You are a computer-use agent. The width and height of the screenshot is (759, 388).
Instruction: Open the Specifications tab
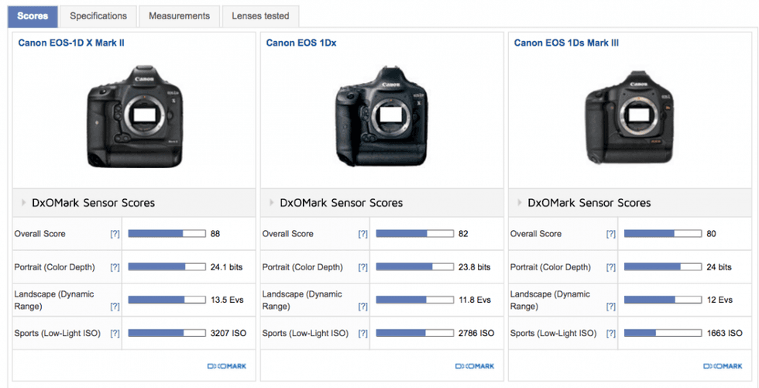[98, 16]
